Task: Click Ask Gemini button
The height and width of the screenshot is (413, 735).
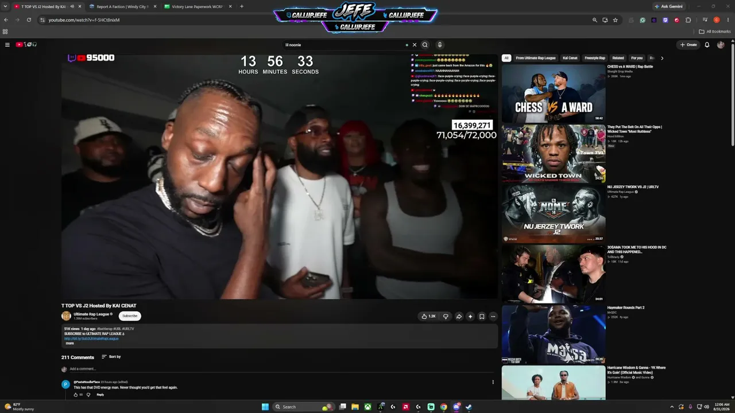Action: [x=668, y=6]
